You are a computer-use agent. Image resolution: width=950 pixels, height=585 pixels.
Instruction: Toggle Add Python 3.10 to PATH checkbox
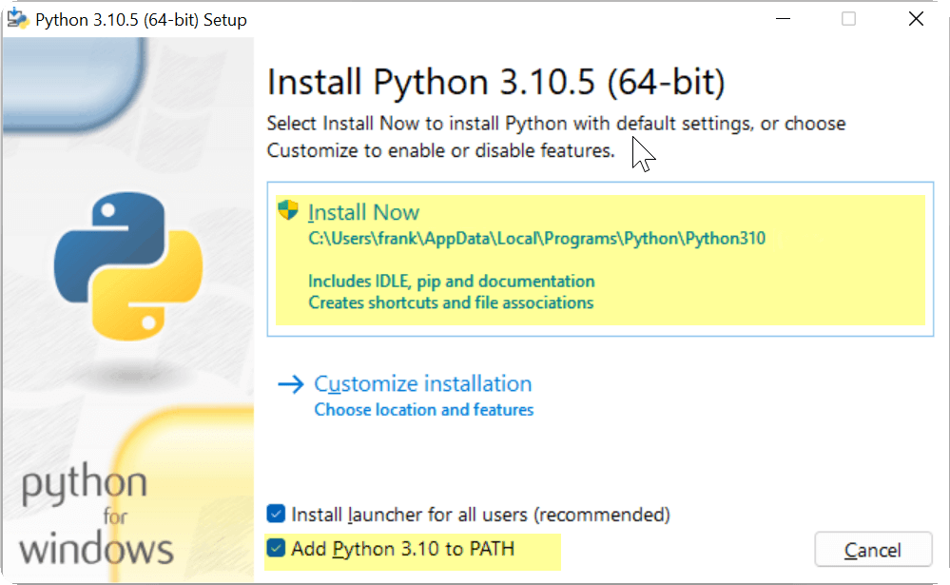[x=276, y=548]
